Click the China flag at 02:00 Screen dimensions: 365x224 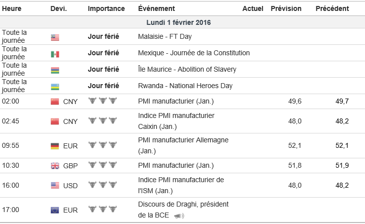coord(55,102)
